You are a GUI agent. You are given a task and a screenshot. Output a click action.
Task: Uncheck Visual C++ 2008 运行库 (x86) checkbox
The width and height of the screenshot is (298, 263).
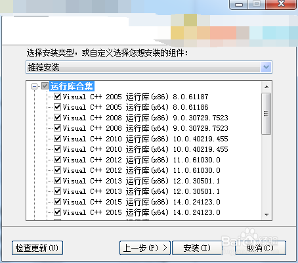click(57, 118)
